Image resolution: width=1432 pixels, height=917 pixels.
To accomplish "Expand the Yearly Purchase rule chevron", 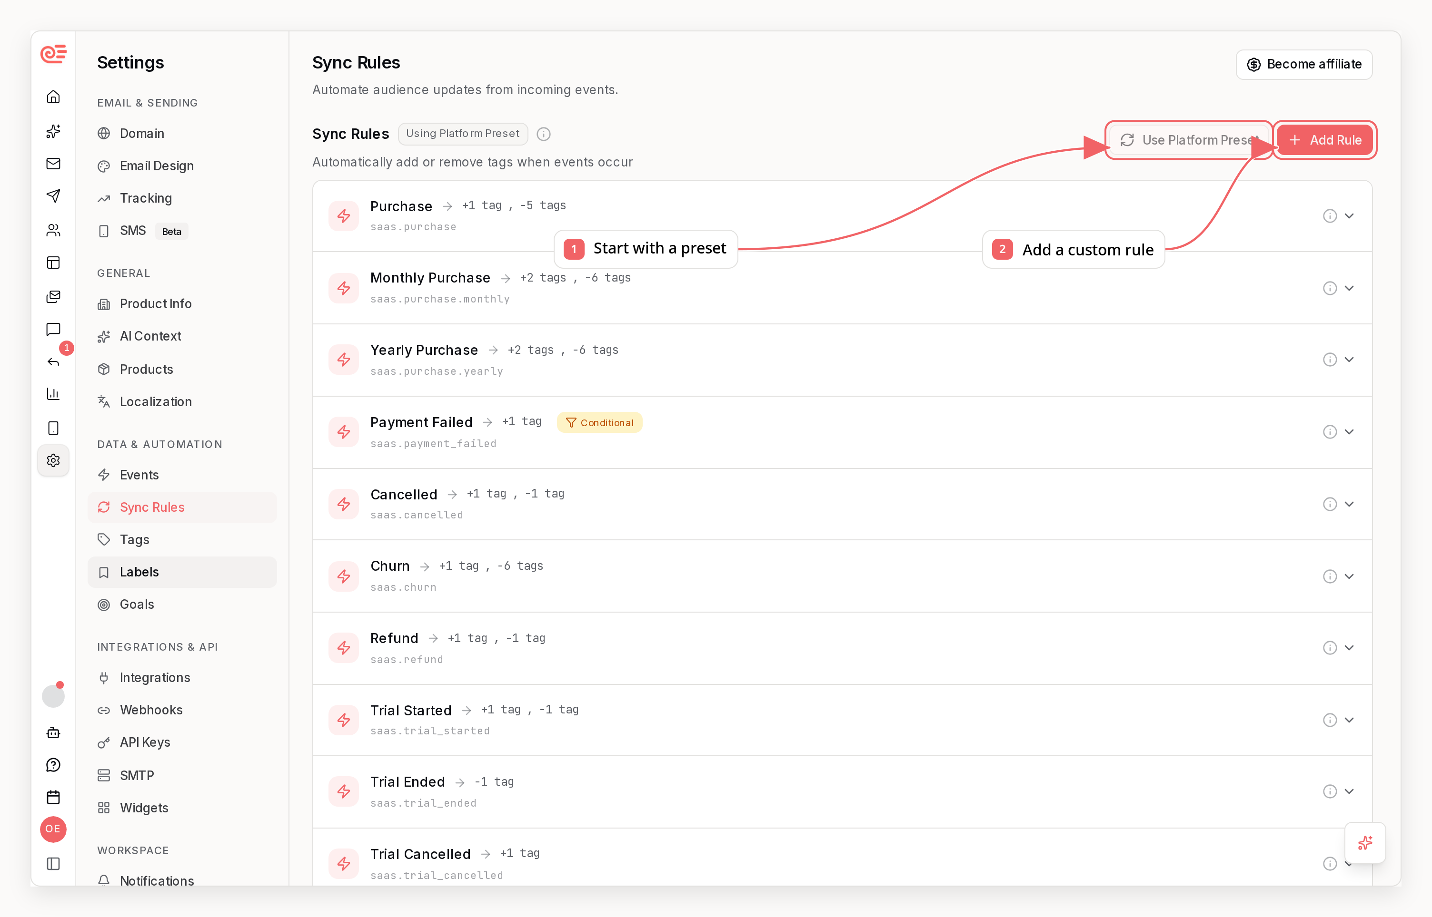I will [x=1349, y=360].
